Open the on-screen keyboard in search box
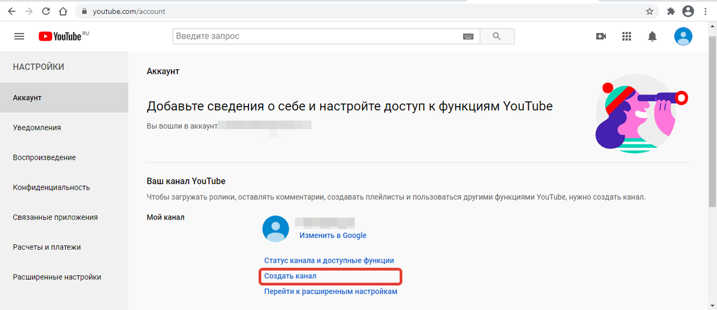717x310 pixels. 468,36
